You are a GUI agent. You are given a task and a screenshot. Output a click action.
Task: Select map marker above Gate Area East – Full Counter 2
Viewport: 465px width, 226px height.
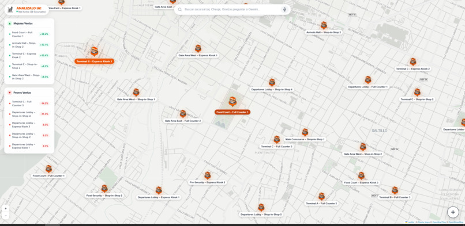pyautogui.click(x=183, y=114)
